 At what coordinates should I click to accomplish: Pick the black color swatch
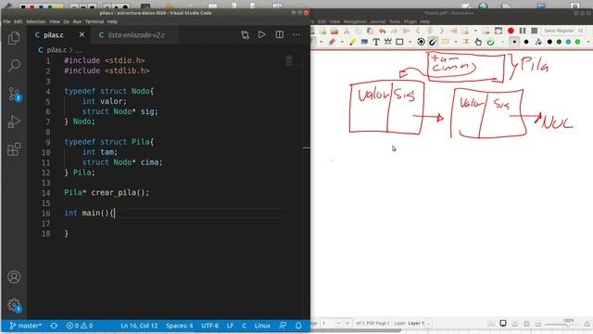(x=549, y=42)
